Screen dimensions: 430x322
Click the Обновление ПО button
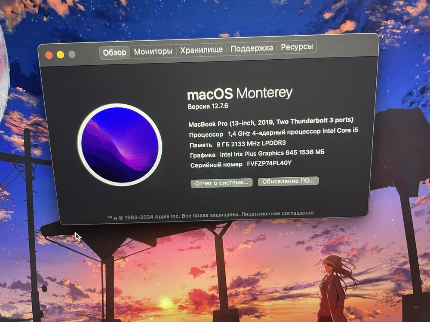[288, 181]
